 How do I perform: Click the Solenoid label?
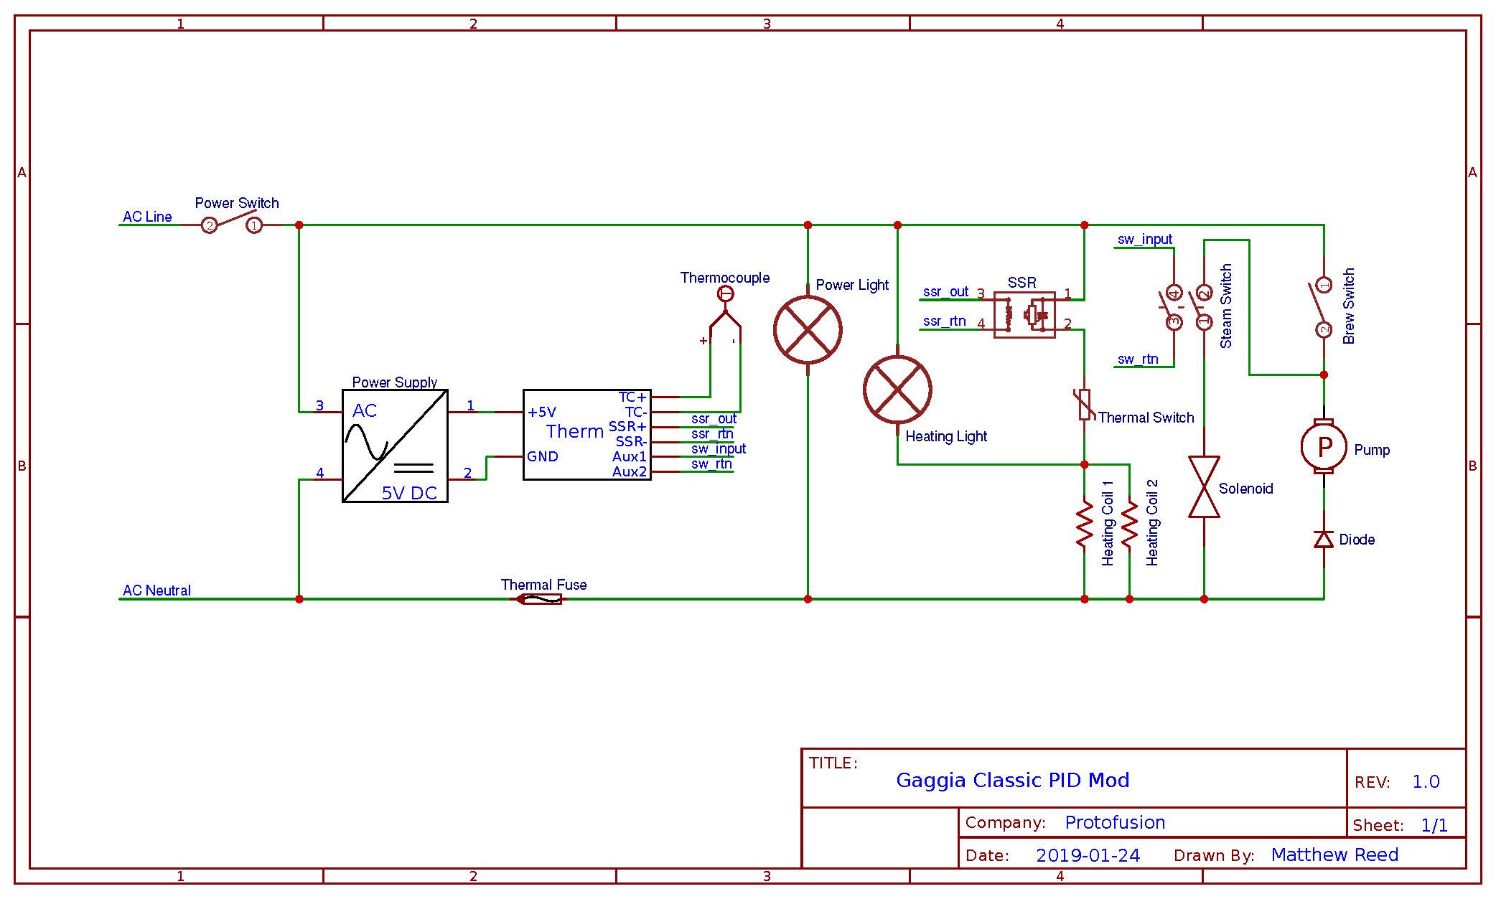tap(1245, 489)
